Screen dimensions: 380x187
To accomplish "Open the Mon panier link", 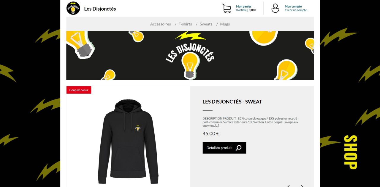I will [x=244, y=7].
